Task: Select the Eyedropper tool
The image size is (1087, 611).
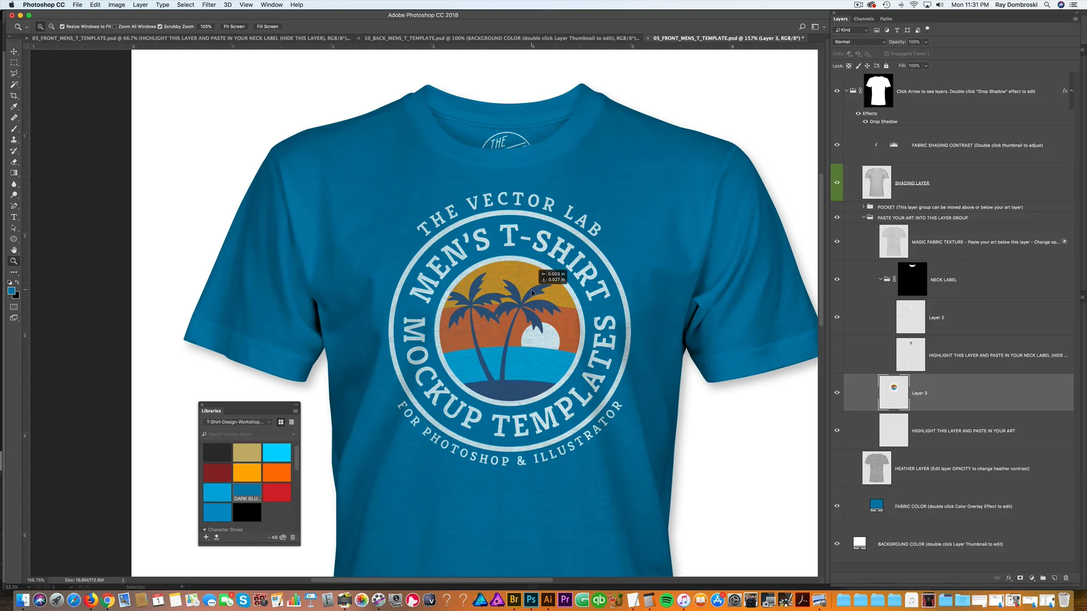Action: pos(14,106)
